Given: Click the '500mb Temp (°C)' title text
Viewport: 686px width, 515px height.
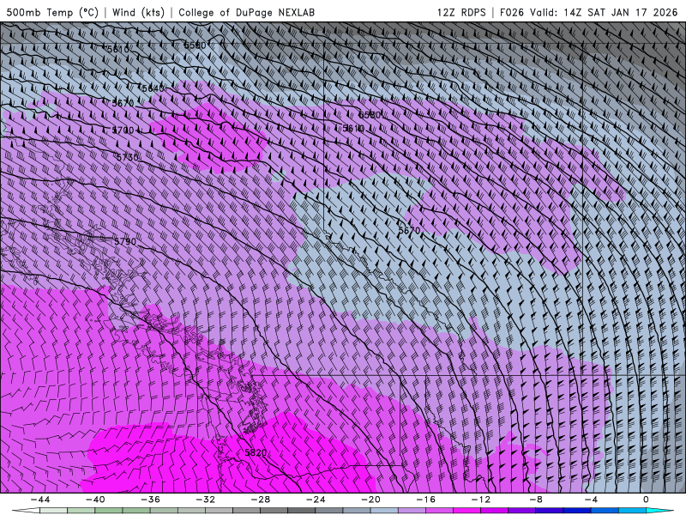Looking at the screenshot, I should 52,12.
